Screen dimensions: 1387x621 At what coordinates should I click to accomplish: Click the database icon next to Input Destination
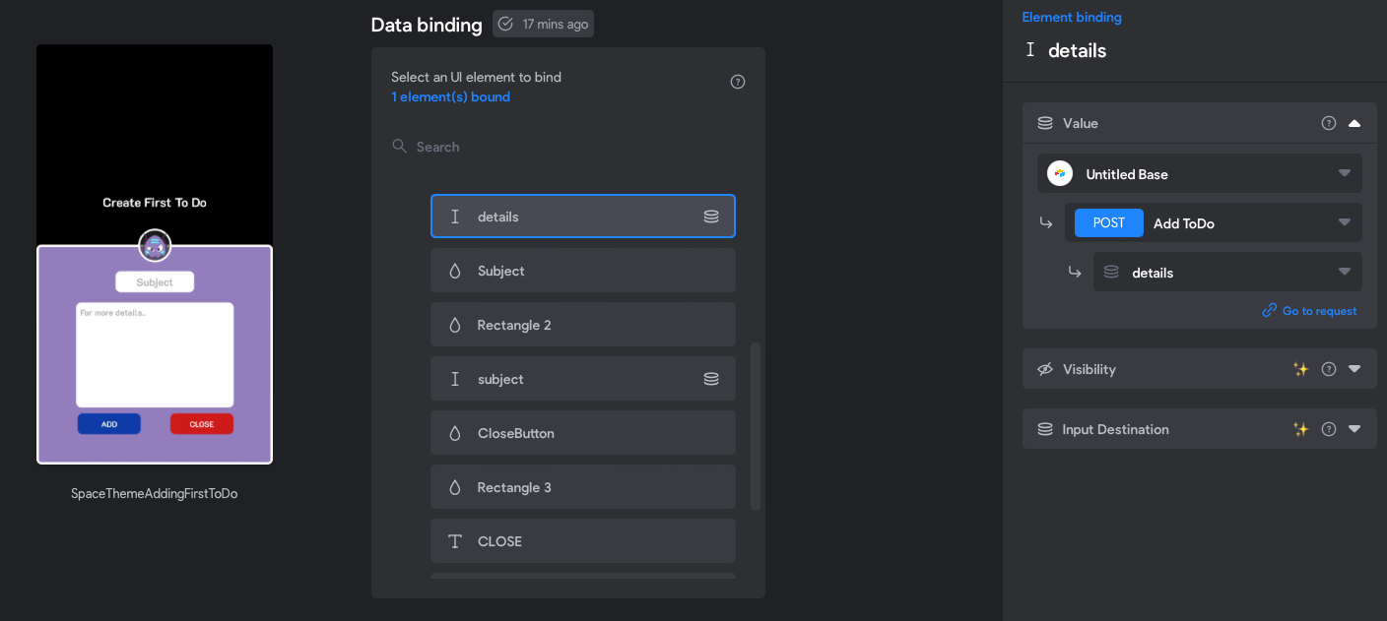tap(1045, 429)
